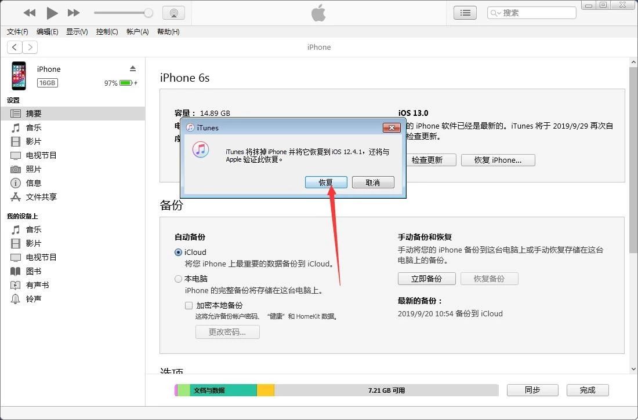The height and width of the screenshot is (420, 638).
Task: Select 摘要 in the settings sidebar
Action: click(72, 114)
